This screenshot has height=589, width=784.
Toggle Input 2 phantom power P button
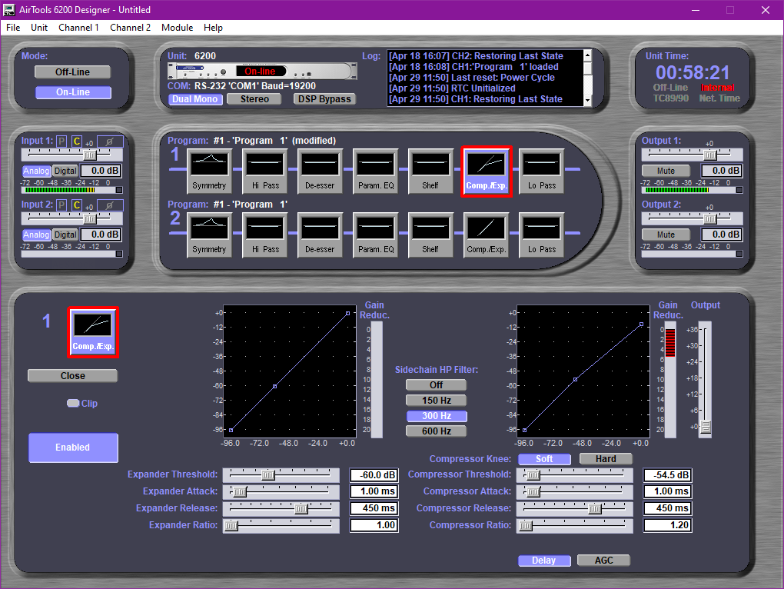pos(61,205)
